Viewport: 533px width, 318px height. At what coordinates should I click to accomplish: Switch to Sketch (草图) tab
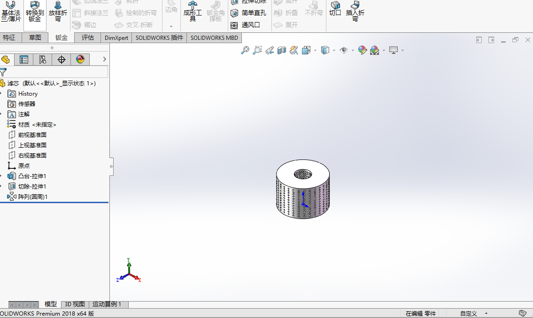click(x=35, y=38)
